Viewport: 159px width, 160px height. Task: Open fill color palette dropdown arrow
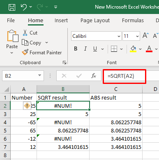pyautogui.click(x=140, y=49)
